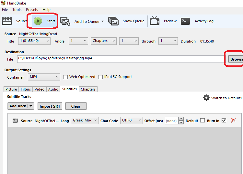Click Switch to Defaults link
The height and width of the screenshot is (174, 243).
(226, 98)
